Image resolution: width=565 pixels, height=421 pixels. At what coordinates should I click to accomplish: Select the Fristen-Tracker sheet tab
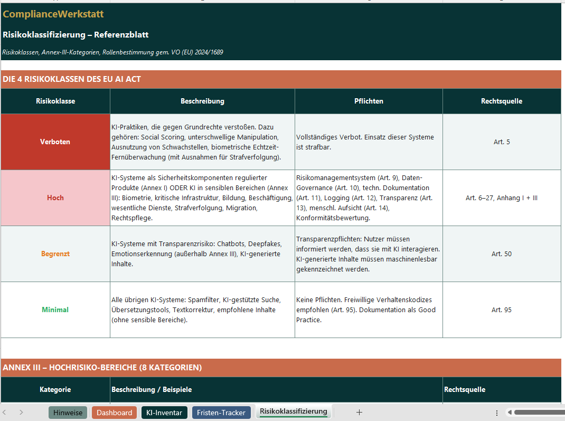[x=221, y=413]
